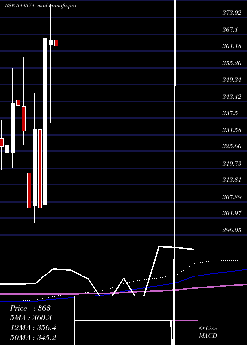The height and width of the screenshot is (345, 247).
Task: Click the 313.81 price axis label
Action: coord(232,180)
